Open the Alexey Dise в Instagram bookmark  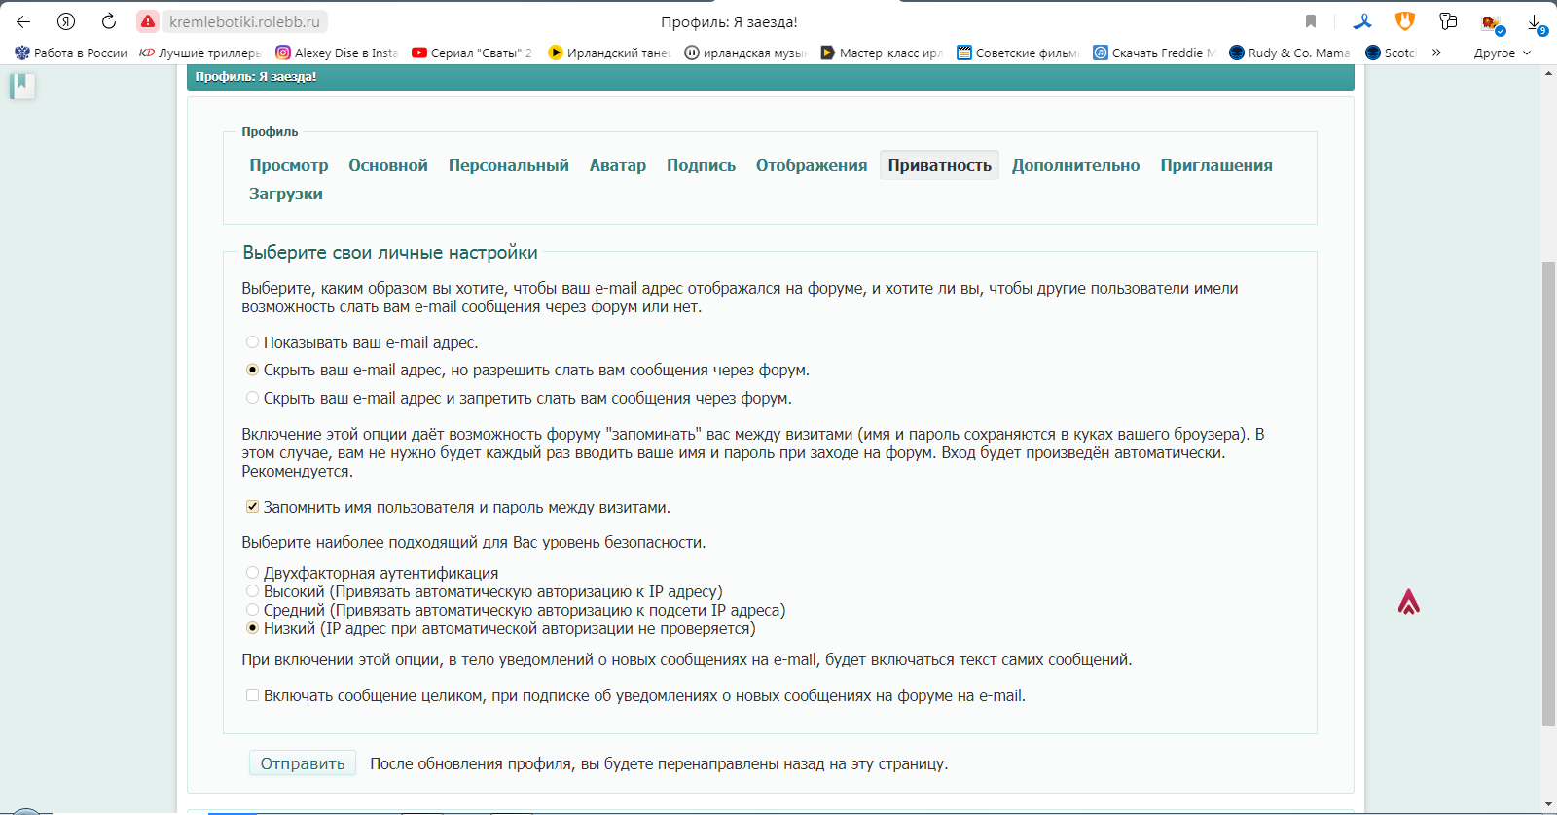(337, 53)
